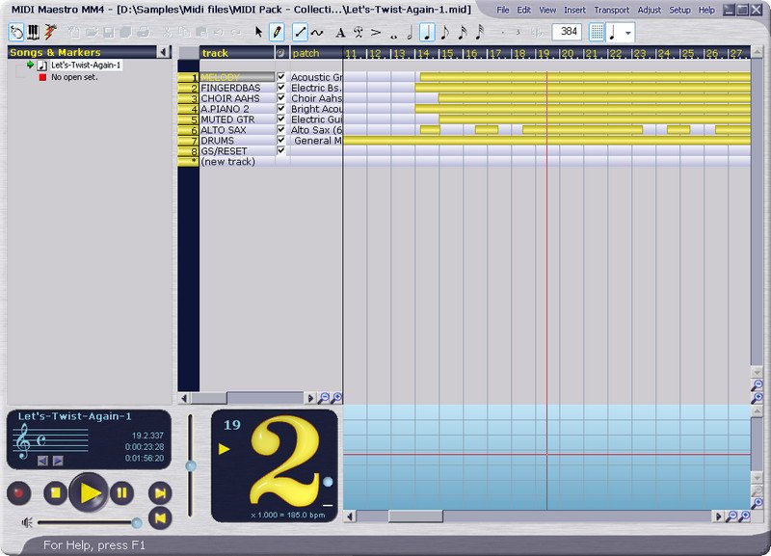
Task: Select the arrow pointer tool
Action: click(258, 32)
